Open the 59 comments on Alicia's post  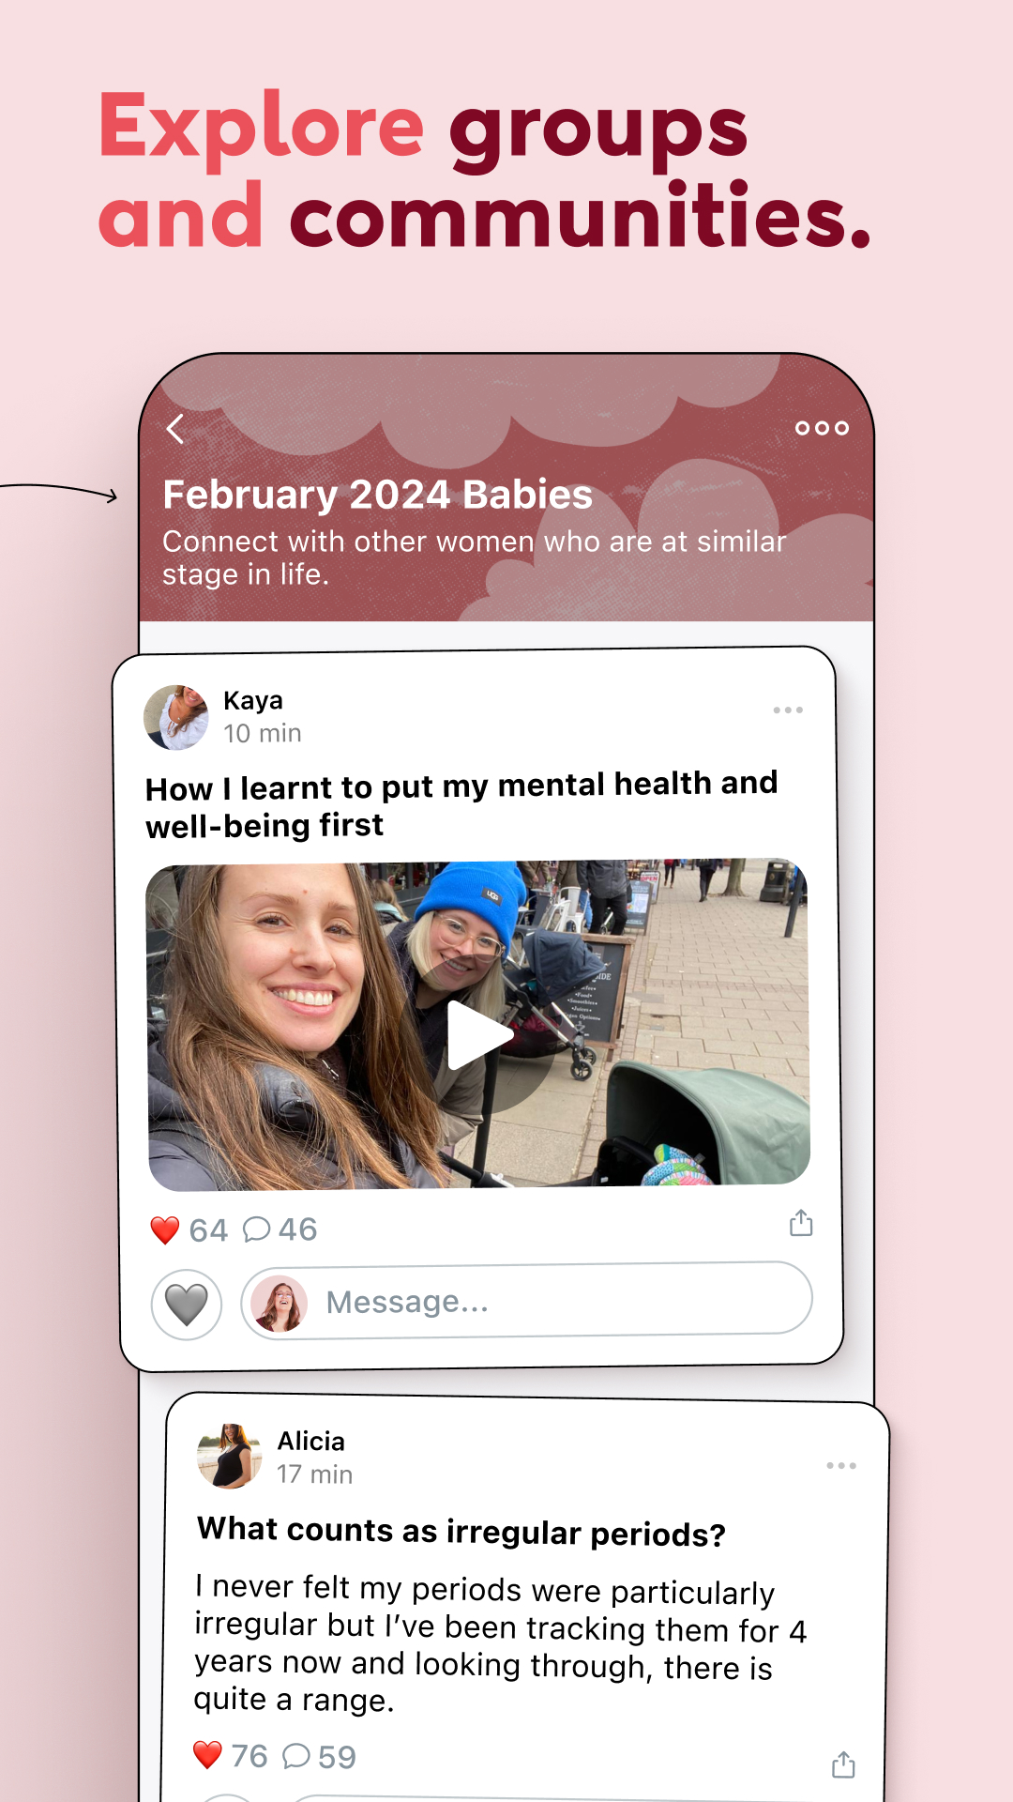coord(320,1756)
